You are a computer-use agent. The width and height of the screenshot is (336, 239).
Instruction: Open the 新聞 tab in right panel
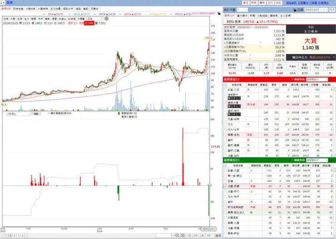click(x=252, y=15)
